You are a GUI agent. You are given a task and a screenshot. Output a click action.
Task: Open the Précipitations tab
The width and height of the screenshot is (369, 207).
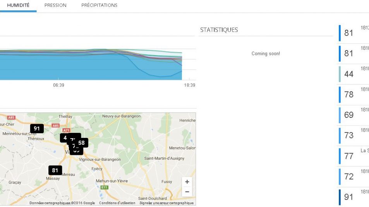pyautogui.click(x=99, y=5)
